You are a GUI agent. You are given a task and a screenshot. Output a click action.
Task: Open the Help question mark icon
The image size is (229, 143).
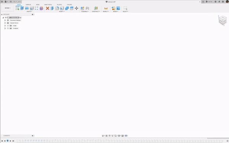223,2
